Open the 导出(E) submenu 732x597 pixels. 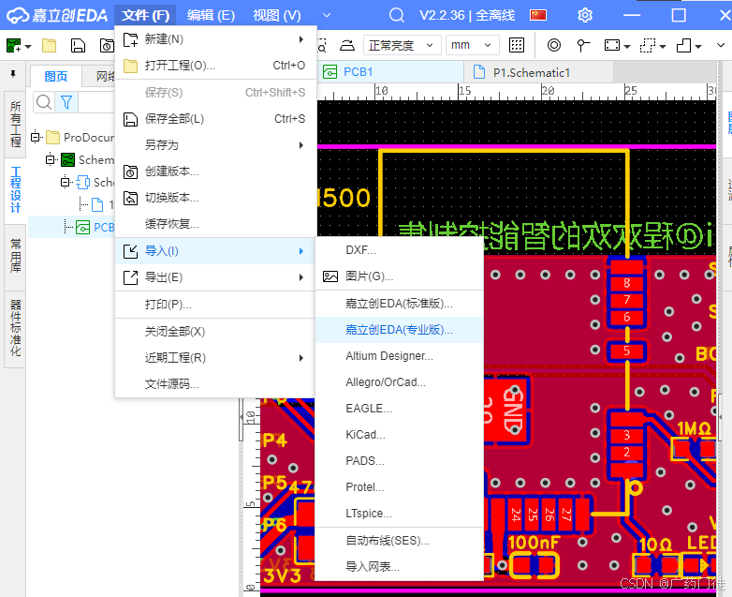point(215,277)
